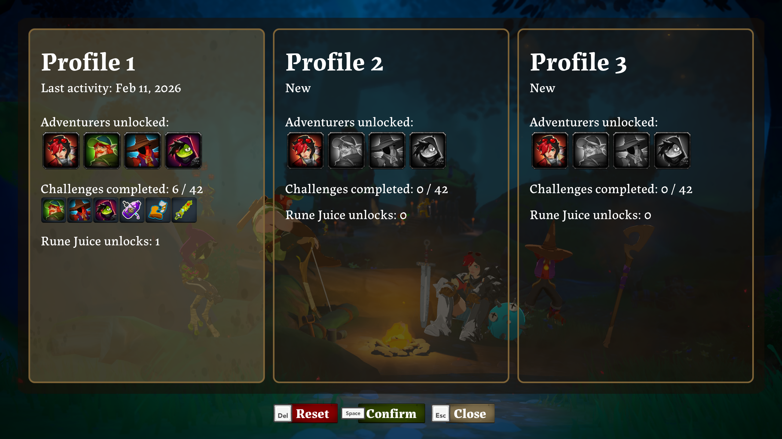782x439 pixels.
Task: Click the red-haired adventurer portrait in Profile 1
Action: [61, 150]
